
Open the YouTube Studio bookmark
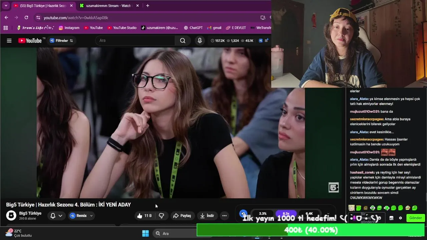[x=122, y=28]
